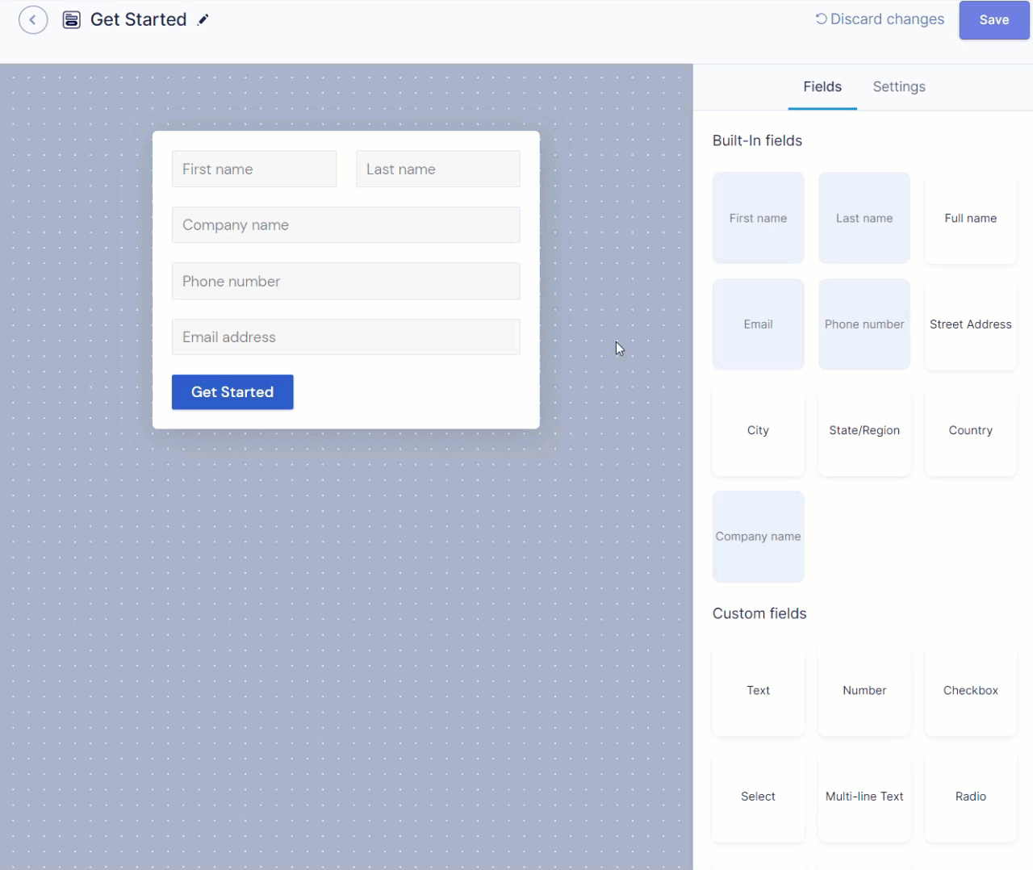This screenshot has width=1033, height=870.
Task: Switch to the Fields tab
Action: coord(822,86)
